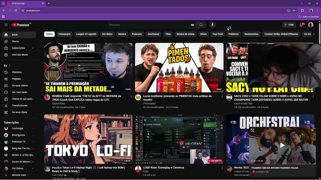321x180 pixels.
Task: Open options for BOMBA! TitaN video
Action: (x=131, y=96)
